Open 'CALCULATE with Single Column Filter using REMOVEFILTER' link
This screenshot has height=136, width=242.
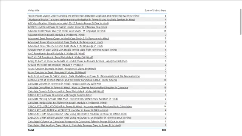[79, 118]
